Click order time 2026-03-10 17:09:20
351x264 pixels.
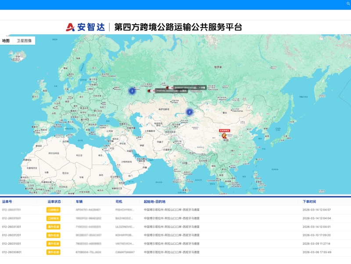point(317,235)
